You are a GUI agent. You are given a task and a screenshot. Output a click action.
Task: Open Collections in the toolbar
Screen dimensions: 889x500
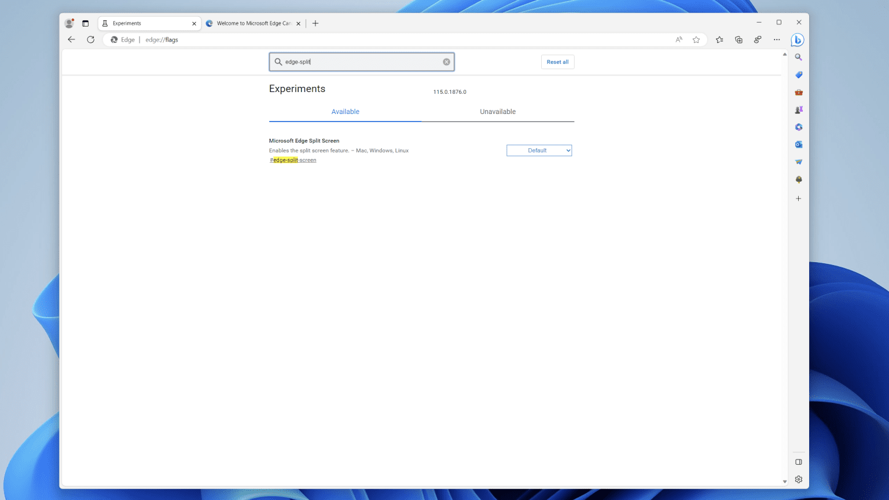pos(739,39)
